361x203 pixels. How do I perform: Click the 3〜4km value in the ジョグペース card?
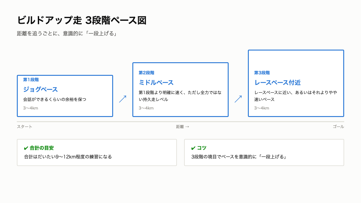31,108
